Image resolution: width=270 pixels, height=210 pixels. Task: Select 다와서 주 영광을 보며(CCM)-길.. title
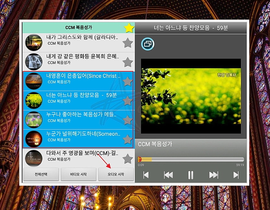82,153
